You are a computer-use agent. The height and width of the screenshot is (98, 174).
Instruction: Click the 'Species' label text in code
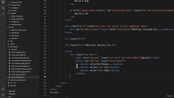145,58
